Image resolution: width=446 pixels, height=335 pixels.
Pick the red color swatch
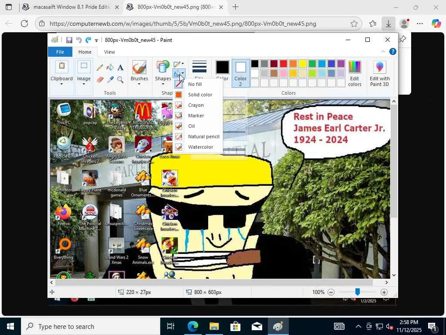pos(283,64)
